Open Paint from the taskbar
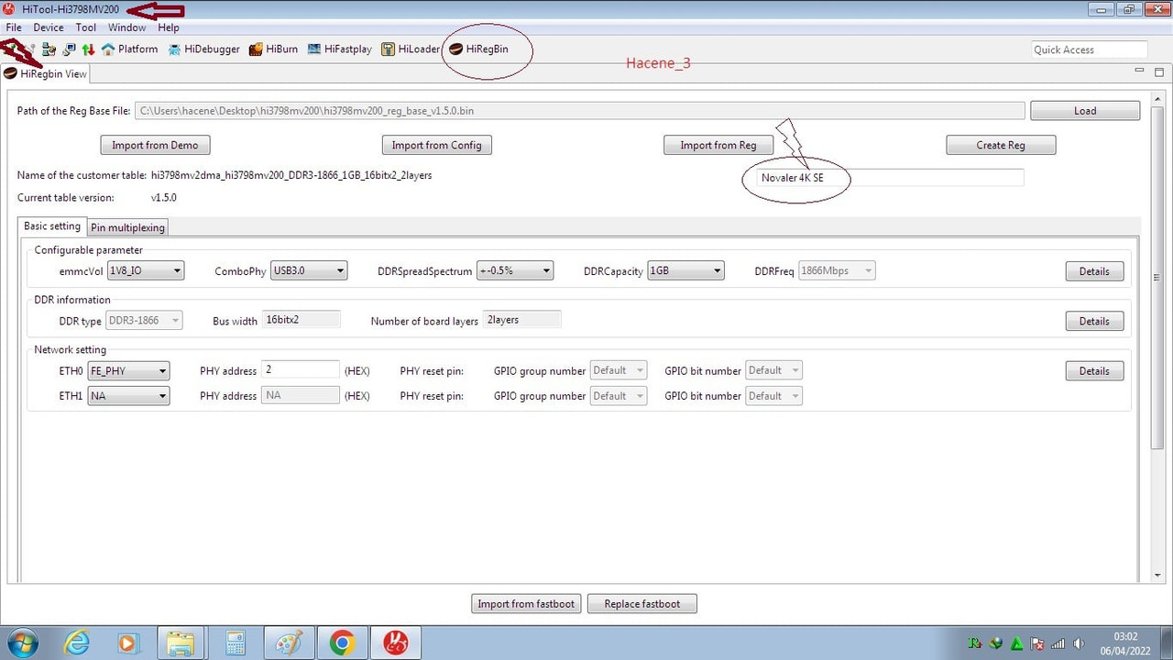Screen dimensions: 1173x660 point(289,643)
